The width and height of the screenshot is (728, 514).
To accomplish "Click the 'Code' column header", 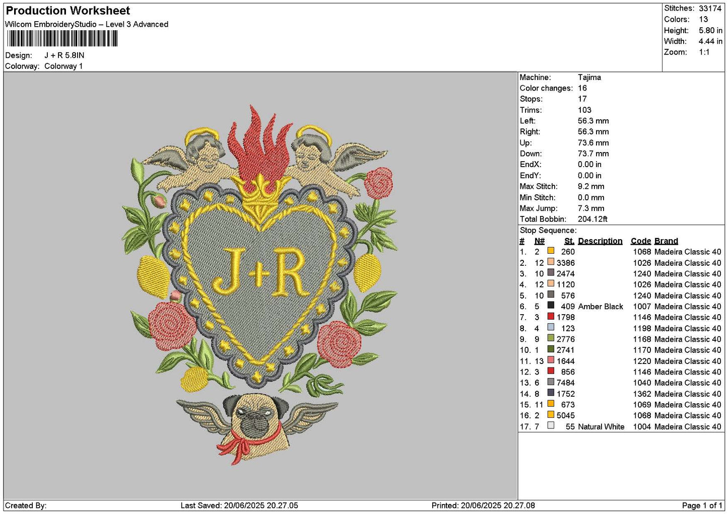I will [640, 241].
